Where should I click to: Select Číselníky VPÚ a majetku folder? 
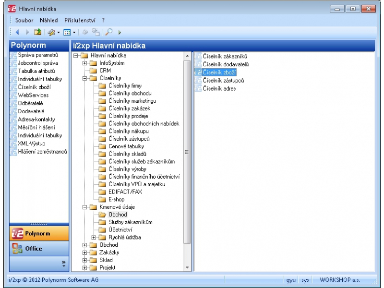137,184
